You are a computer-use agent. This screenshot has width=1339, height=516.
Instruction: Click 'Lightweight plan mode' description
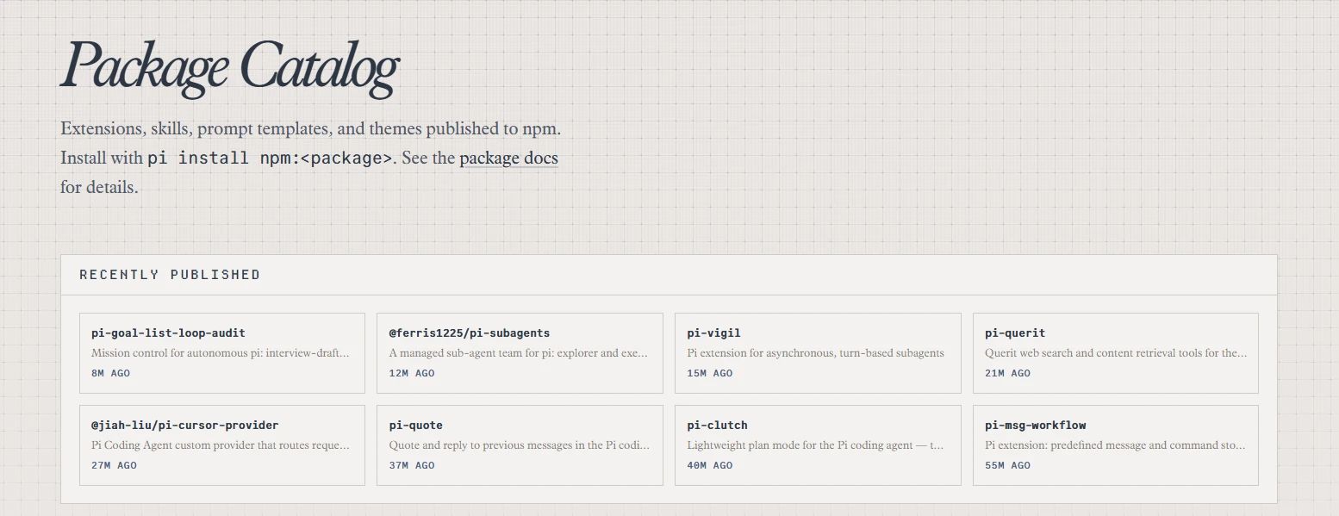[x=816, y=445]
